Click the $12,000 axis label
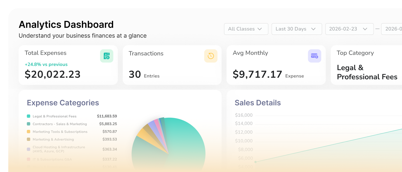This screenshot has width=402, height=172. pos(244,132)
